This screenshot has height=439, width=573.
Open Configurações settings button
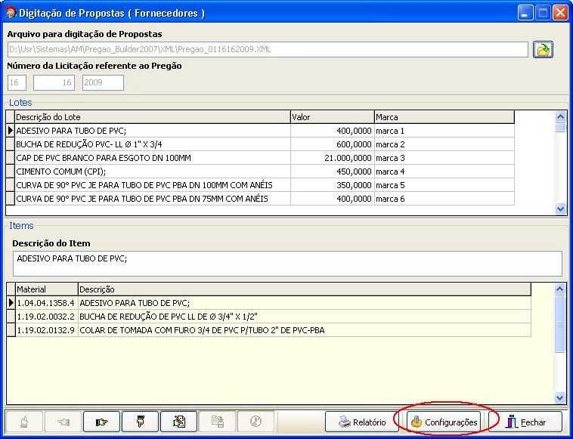[444, 422]
